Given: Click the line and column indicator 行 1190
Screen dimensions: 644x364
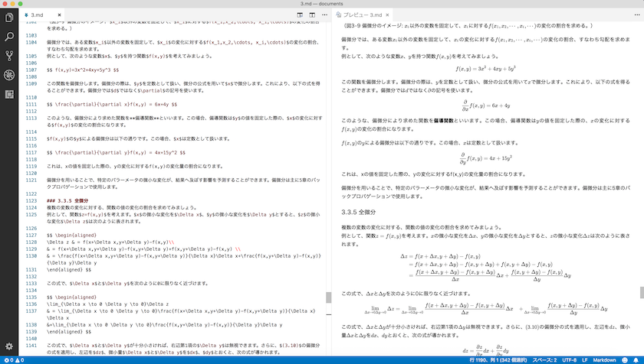Looking at the screenshot, I should point(498,360).
